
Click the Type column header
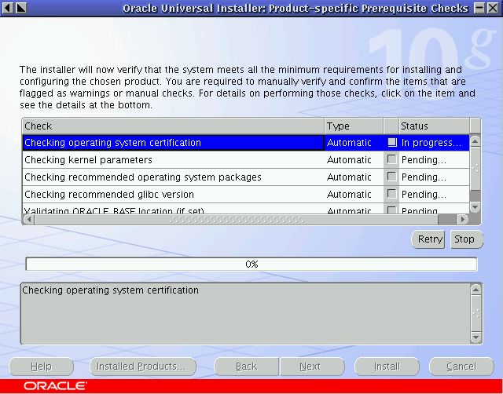tap(354, 126)
